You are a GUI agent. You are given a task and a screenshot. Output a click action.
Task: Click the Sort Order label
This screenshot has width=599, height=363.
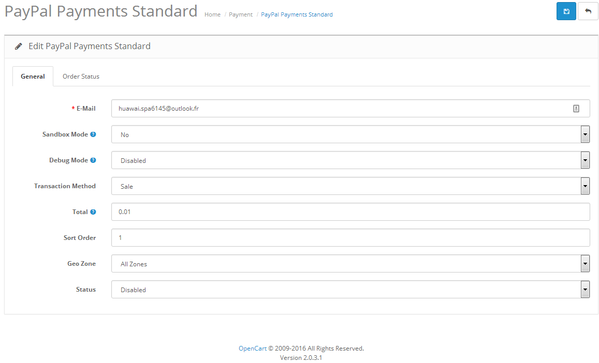tap(79, 237)
